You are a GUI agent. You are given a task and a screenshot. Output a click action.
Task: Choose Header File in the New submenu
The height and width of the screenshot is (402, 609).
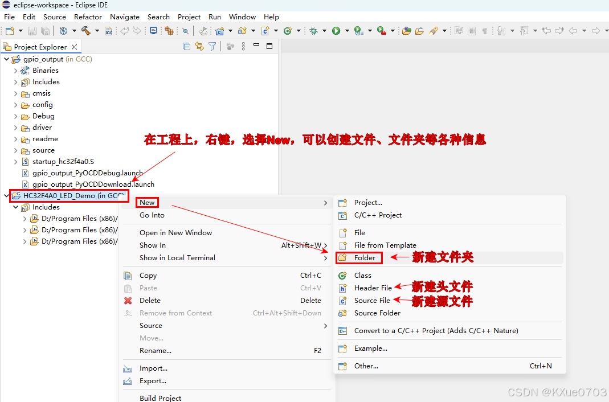coord(449,288)
